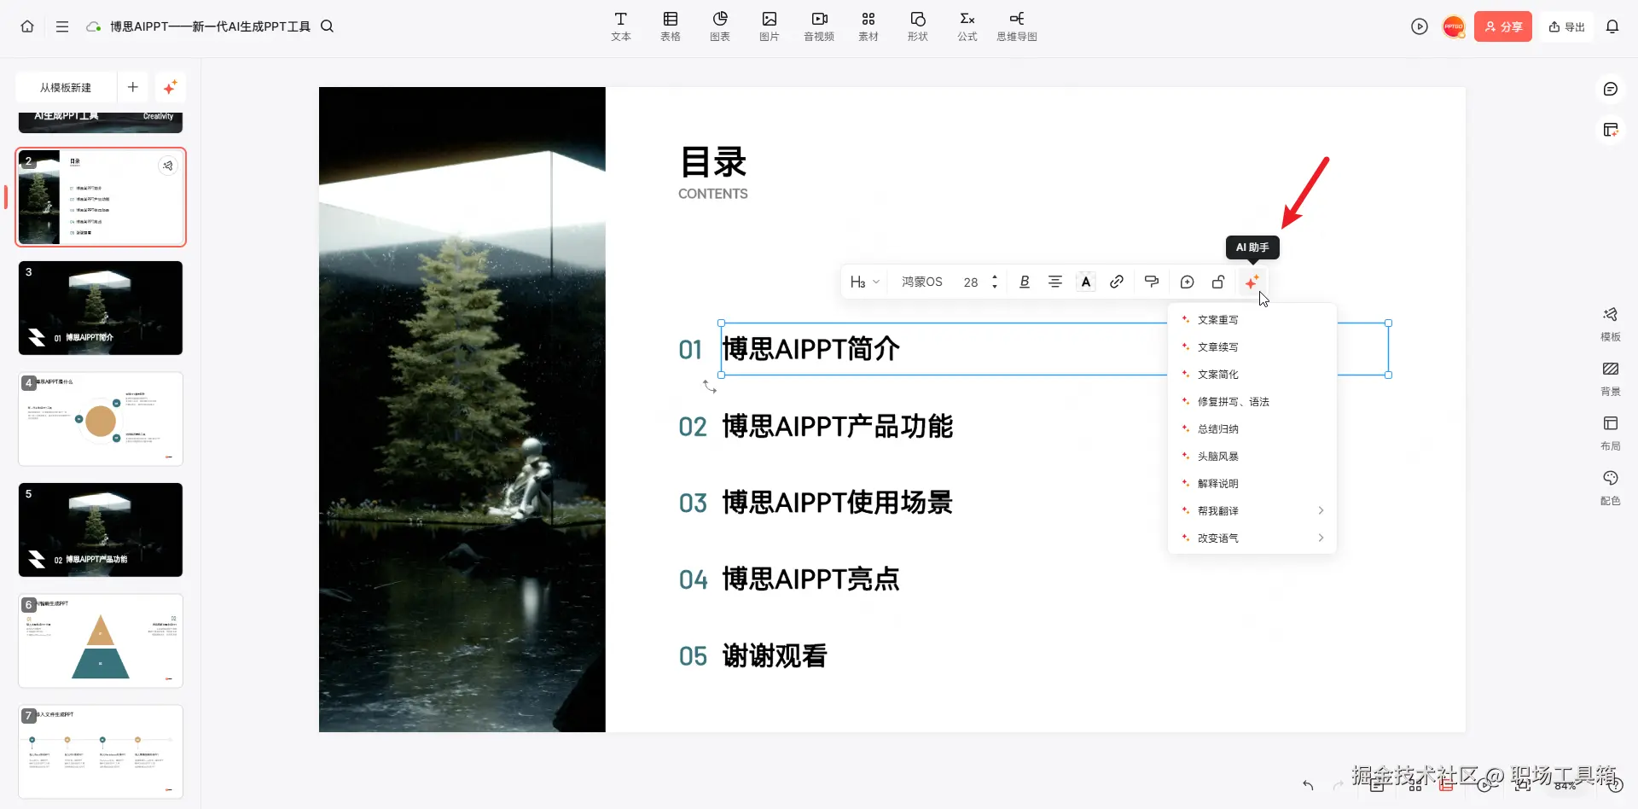Choose 文章续写 from AI menu
Screen dimensions: 1638x809
pyautogui.click(x=1252, y=347)
